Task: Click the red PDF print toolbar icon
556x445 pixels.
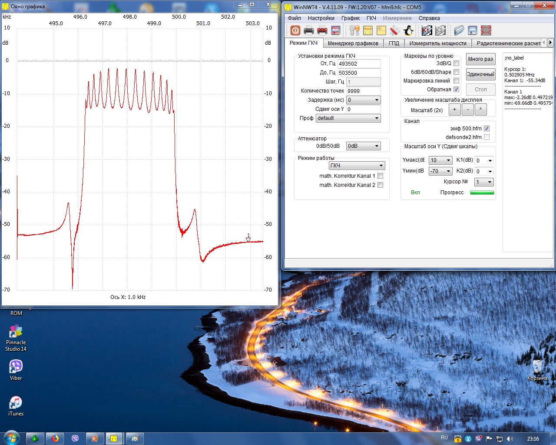Action: pyautogui.click(x=322, y=30)
